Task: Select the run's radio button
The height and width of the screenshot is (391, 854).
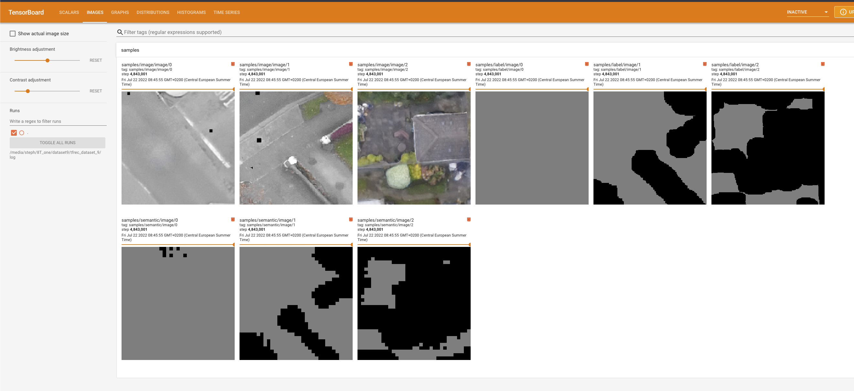Action: pyautogui.click(x=22, y=133)
